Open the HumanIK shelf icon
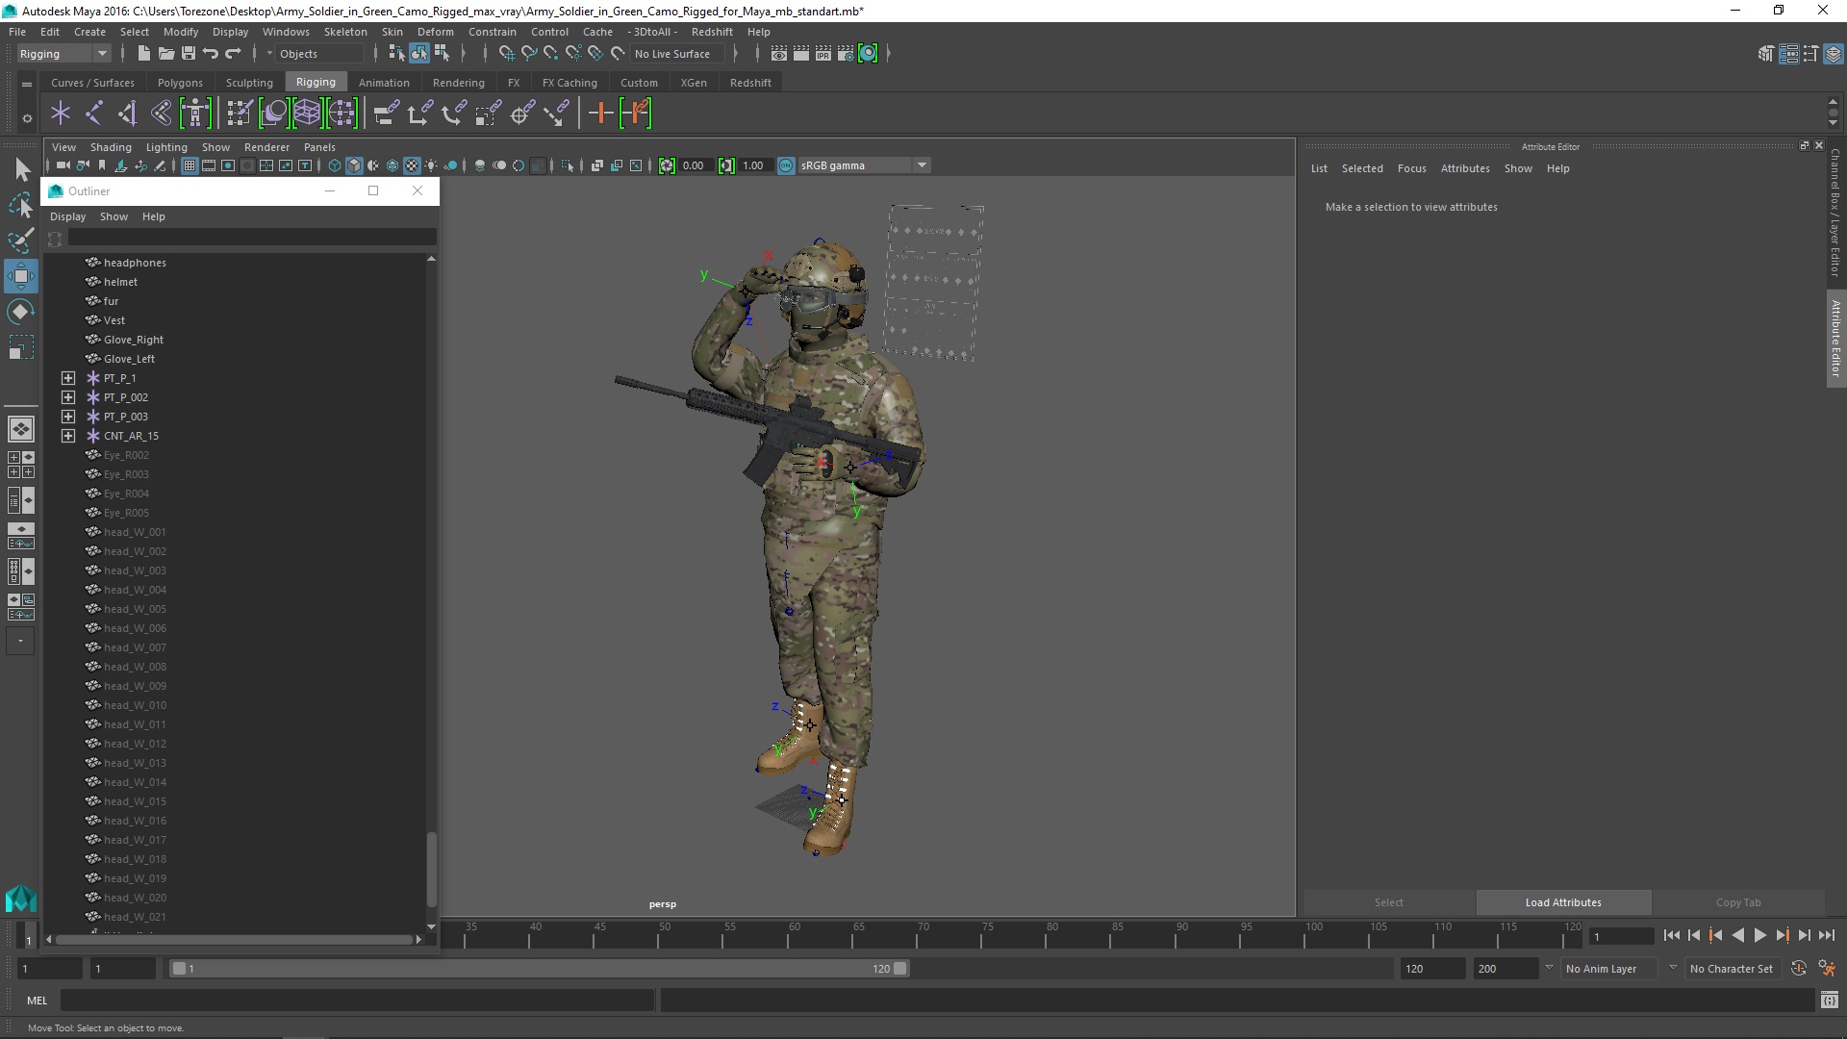This screenshot has width=1847, height=1039. coord(195,114)
